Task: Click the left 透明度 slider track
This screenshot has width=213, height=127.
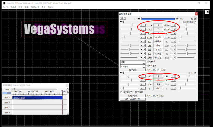Action: pyautogui.click(x=130, y=41)
